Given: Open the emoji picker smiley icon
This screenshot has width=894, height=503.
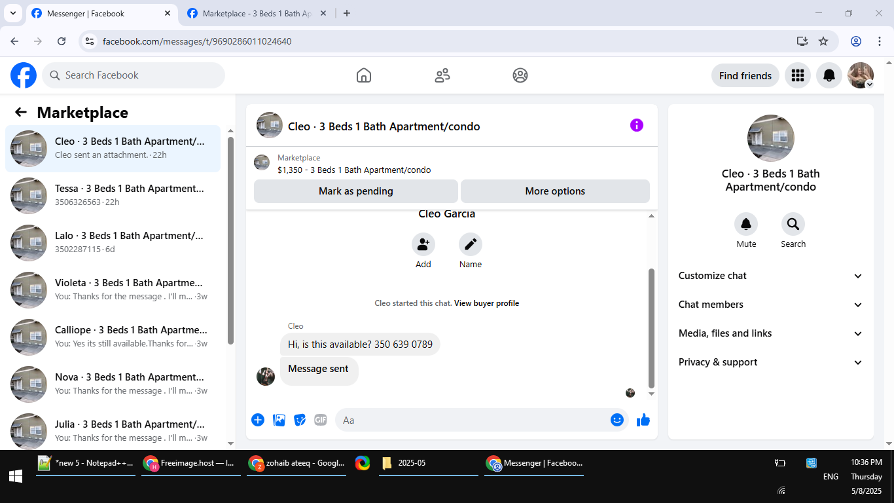Looking at the screenshot, I should (617, 420).
